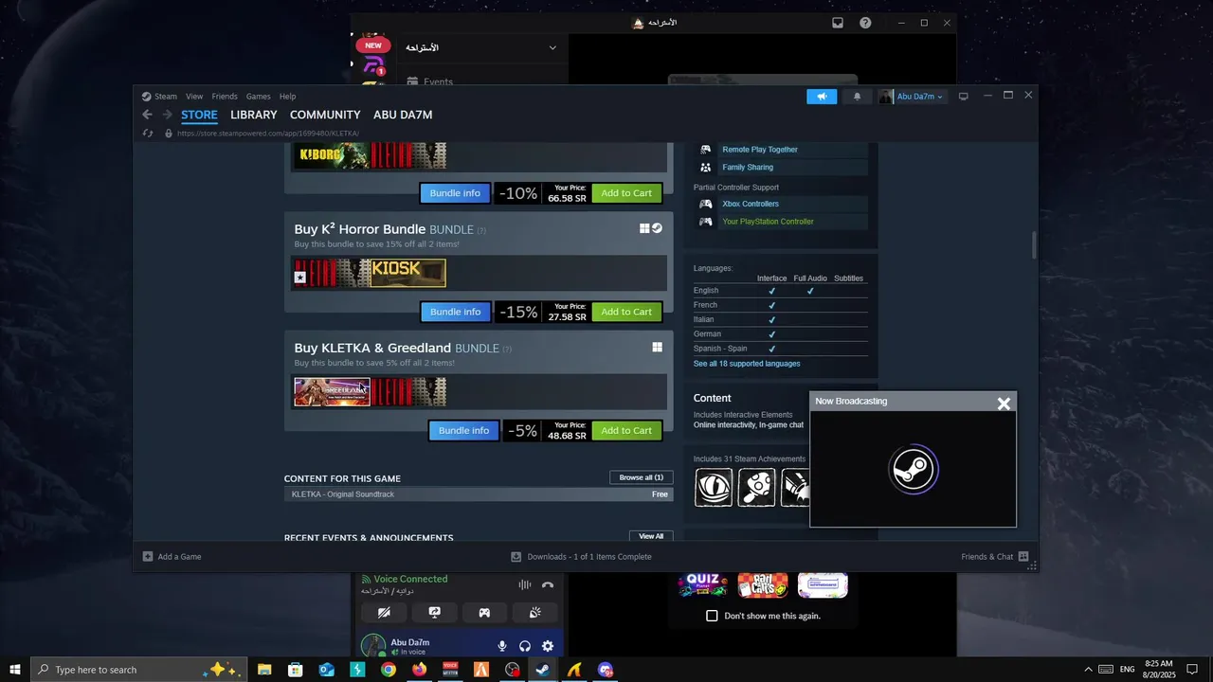Open the View menu in Steam

coord(194,97)
